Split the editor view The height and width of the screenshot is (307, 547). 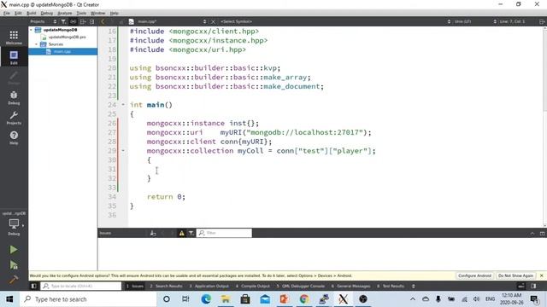click(x=542, y=21)
